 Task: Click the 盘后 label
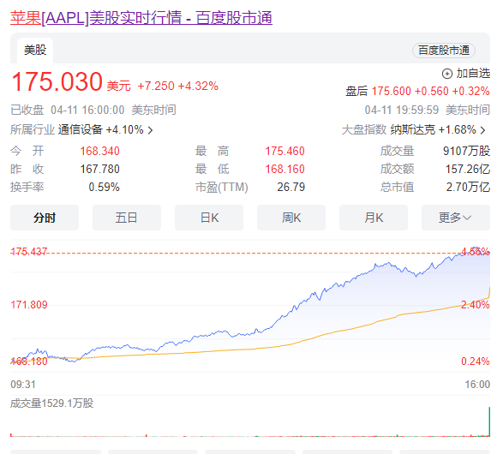(356, 92)
